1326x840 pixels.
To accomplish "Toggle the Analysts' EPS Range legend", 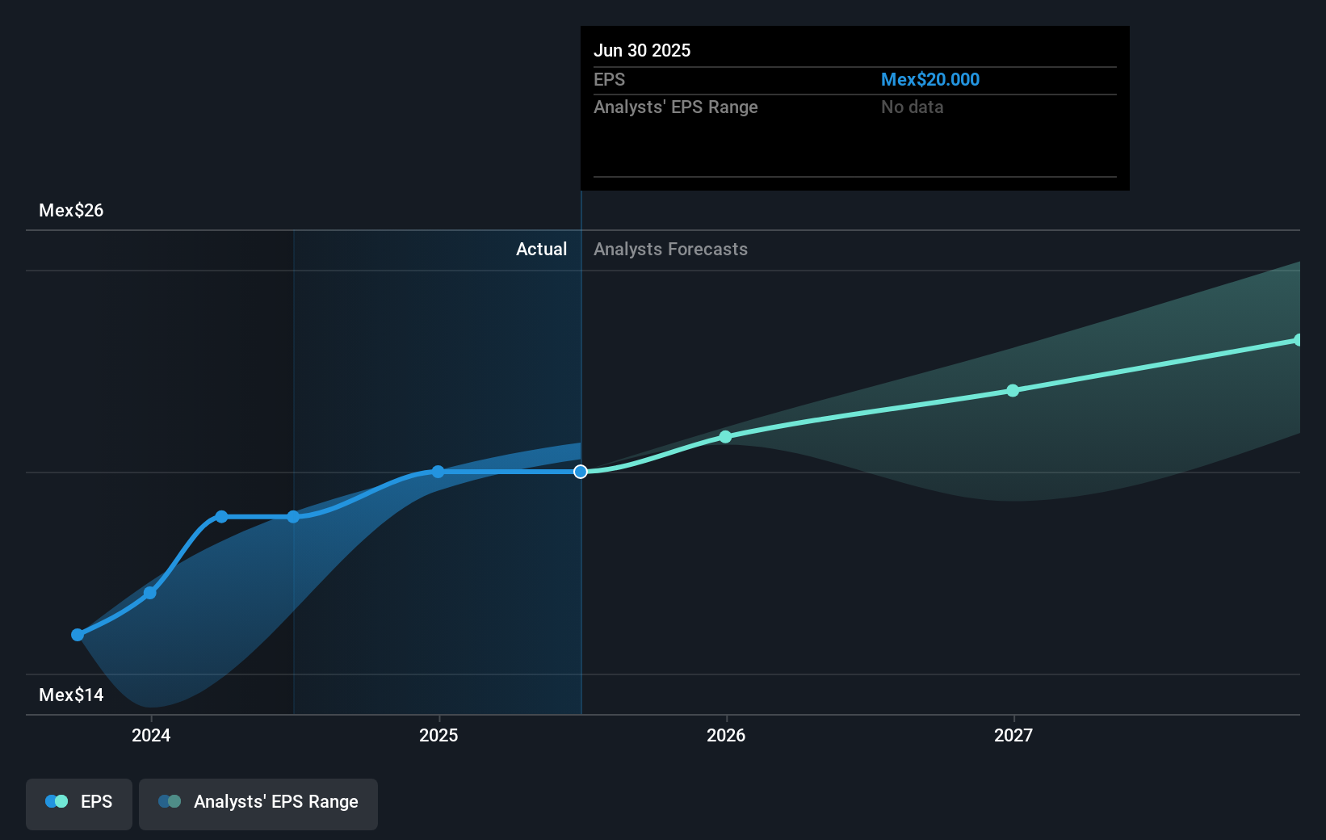I will coord(258,804).
